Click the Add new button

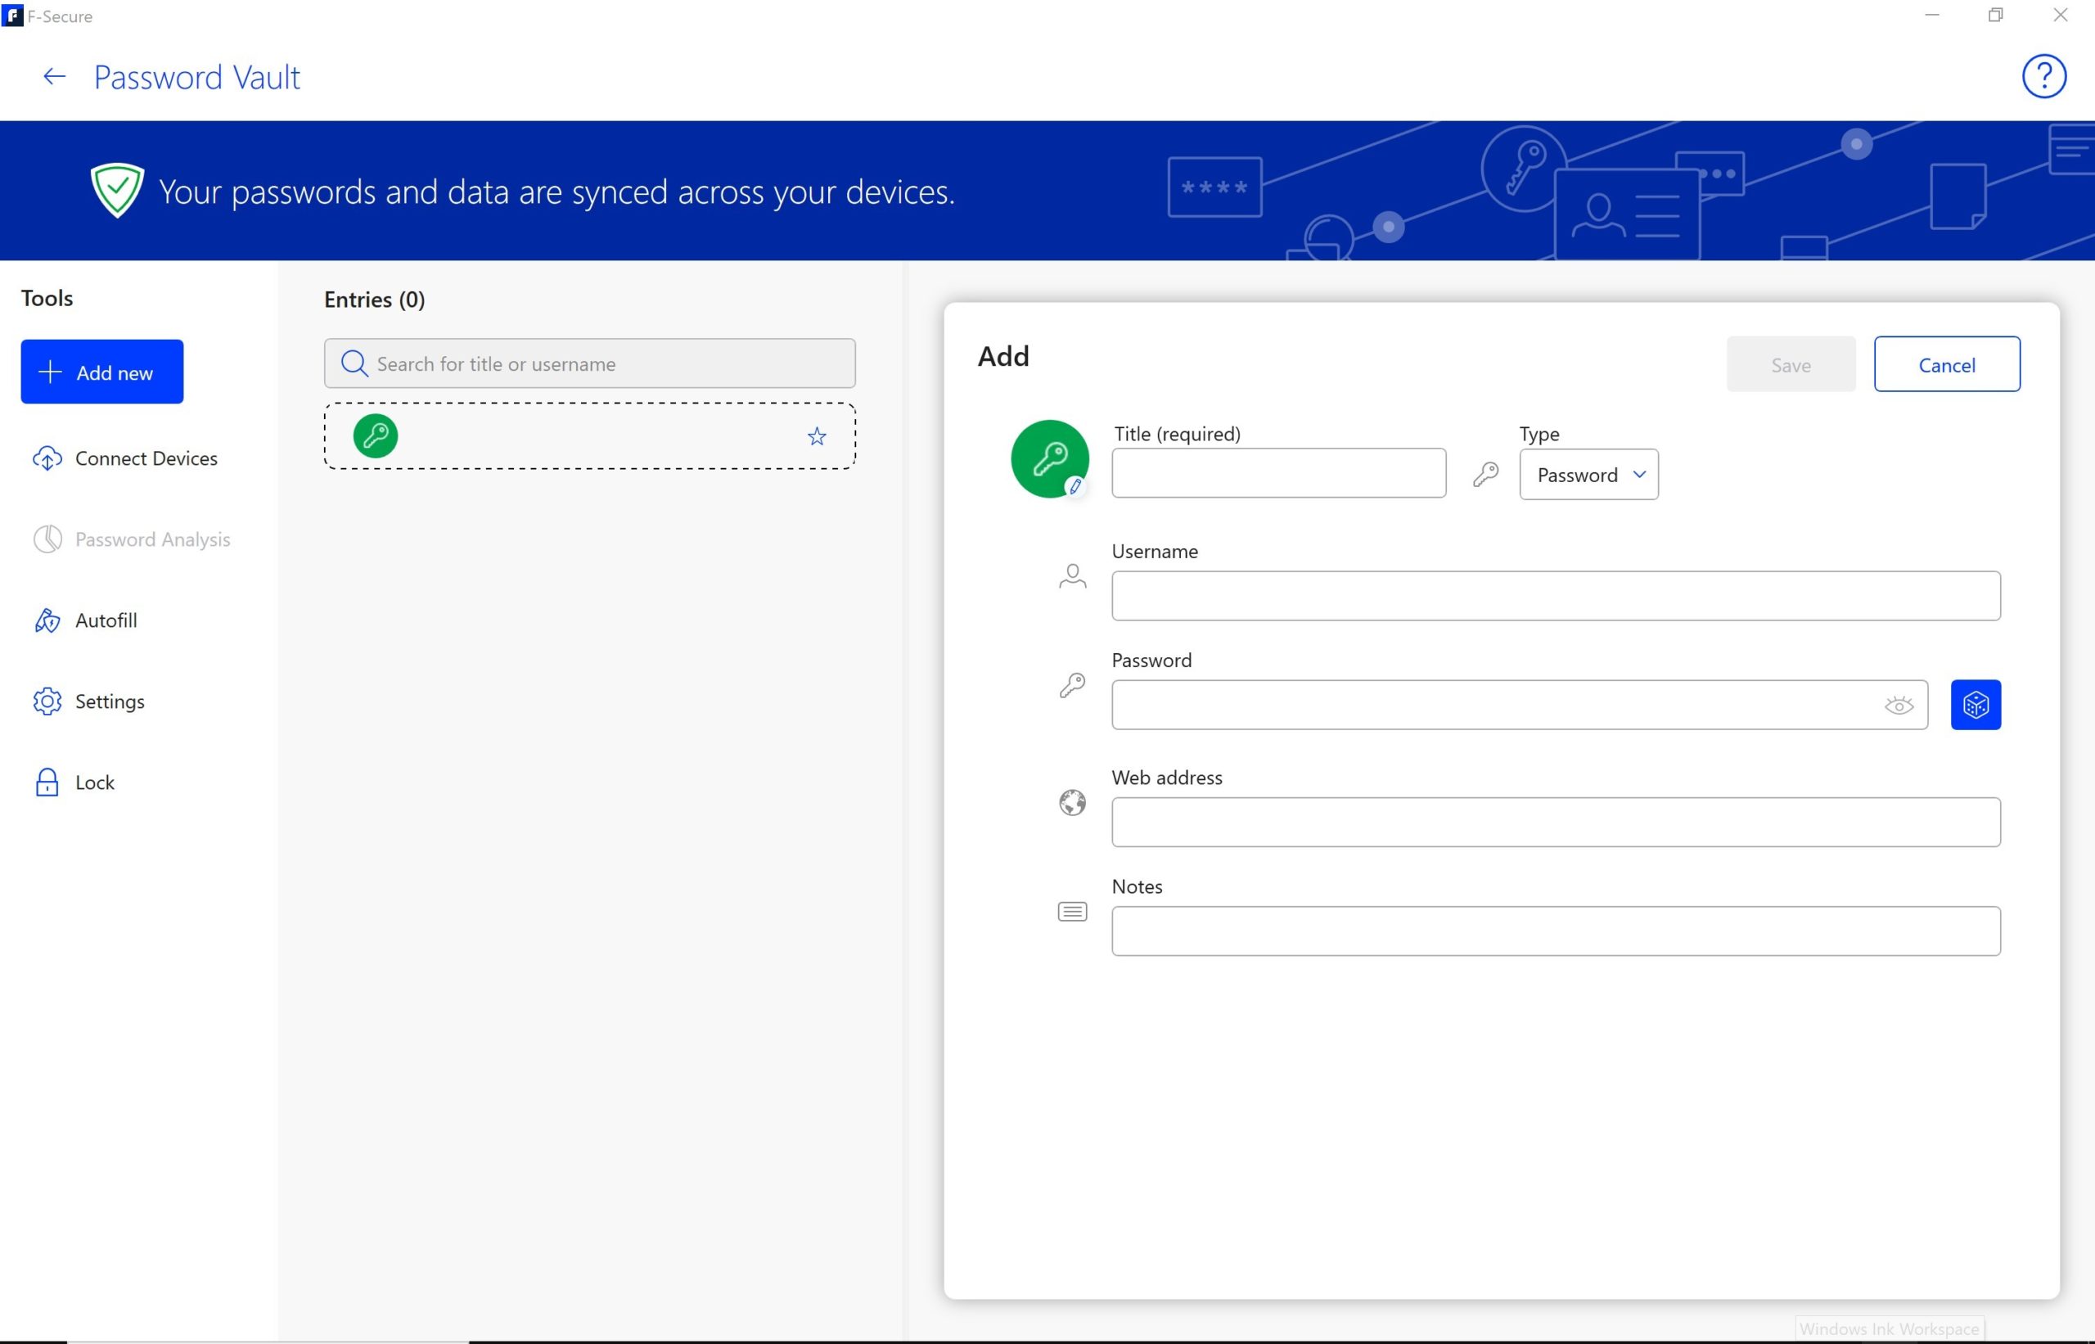[102, 372]
